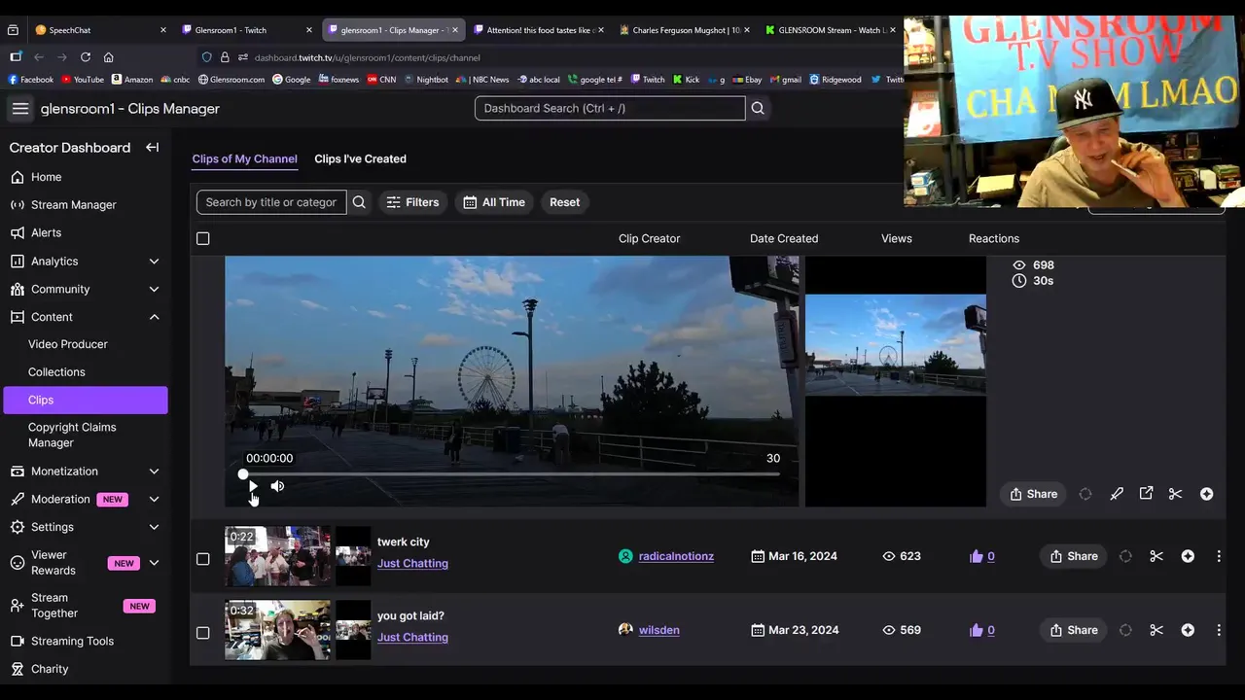Image resolution: width=1245 pixels, height=700 pixels.
Task: Switch to Clips of My Channel tab
Action: pyautogui.click(x=244, y=158)
